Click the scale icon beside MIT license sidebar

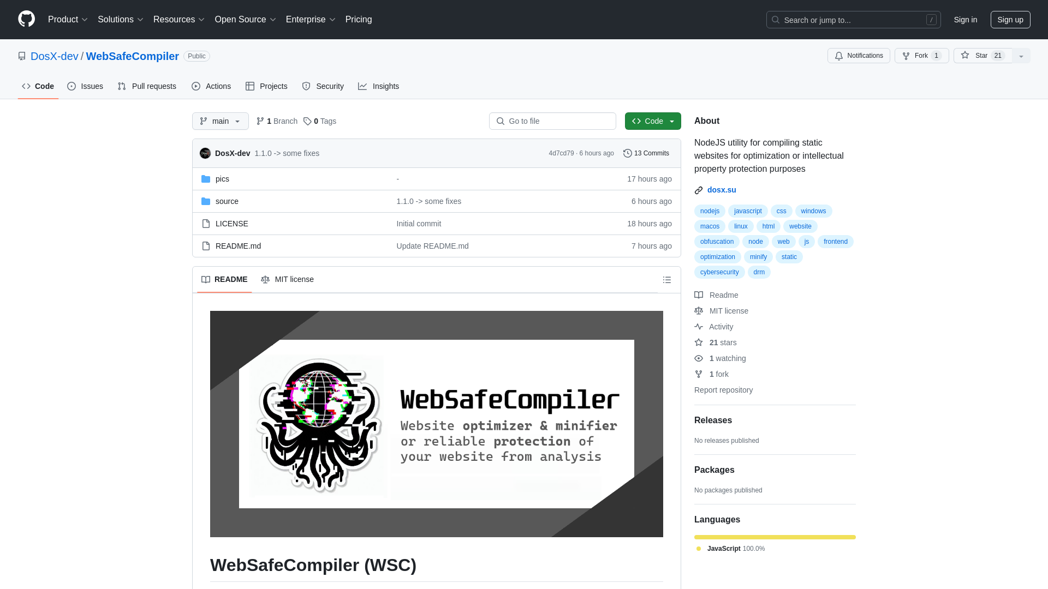(x=699, y=311)
